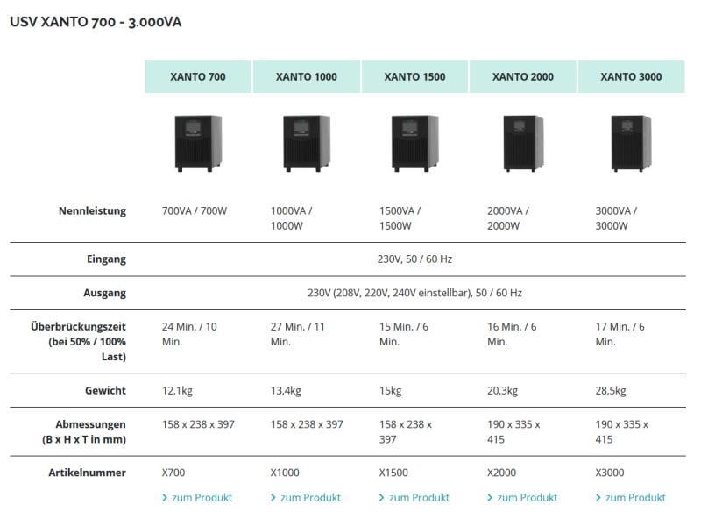This screenshot has height=526, width=701.
Task: Click the 'Eingang' row label
Action: [106, 259]
